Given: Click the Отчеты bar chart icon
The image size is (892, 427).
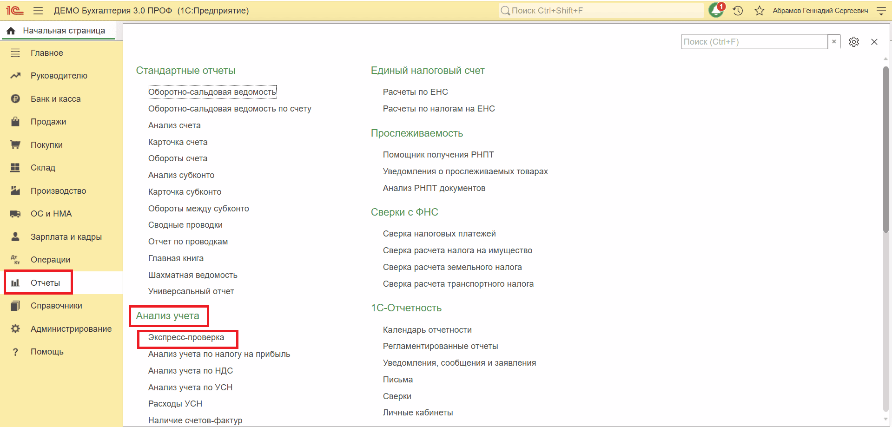Looking at the screenshot, I should (x=15, y=283).
